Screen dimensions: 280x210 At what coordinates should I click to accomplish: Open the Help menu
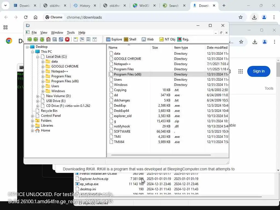tap(82, 33)
